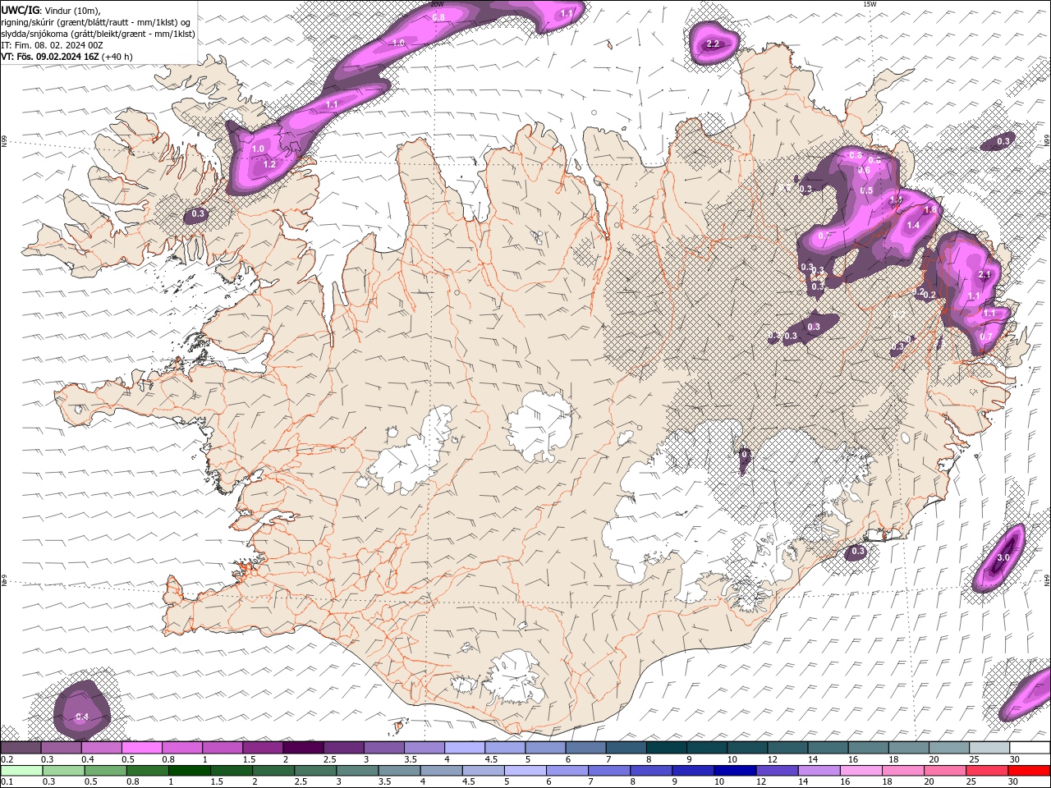This screenshot has height=788, width=1051.
Task: Click the 2.2 snowfall value on the map
Action: [713, 44]
